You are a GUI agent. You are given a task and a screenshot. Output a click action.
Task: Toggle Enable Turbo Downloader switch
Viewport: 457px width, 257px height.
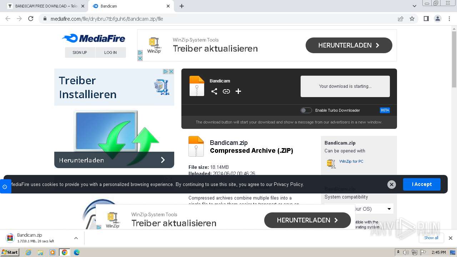(x=306, y=110)
